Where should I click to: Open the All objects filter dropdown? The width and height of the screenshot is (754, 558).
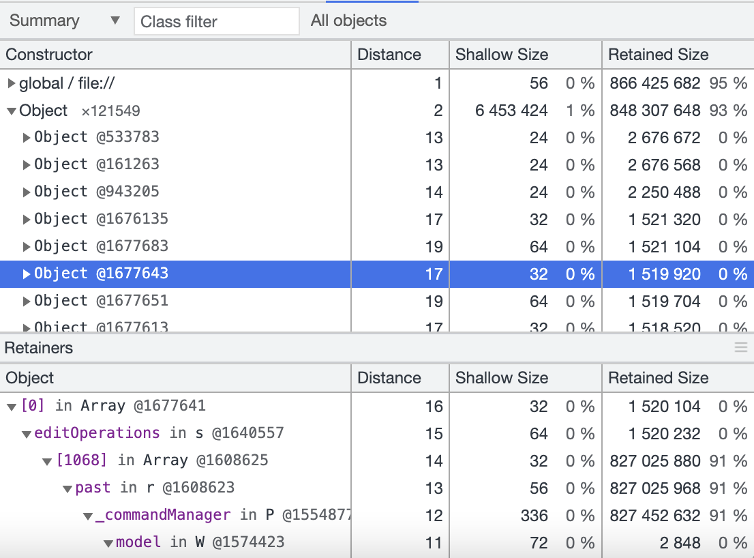point(350,20)
